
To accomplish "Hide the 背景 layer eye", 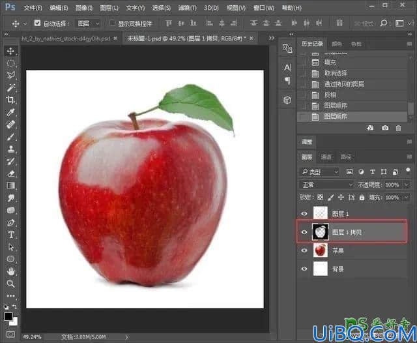I will [x=304, y=269].
